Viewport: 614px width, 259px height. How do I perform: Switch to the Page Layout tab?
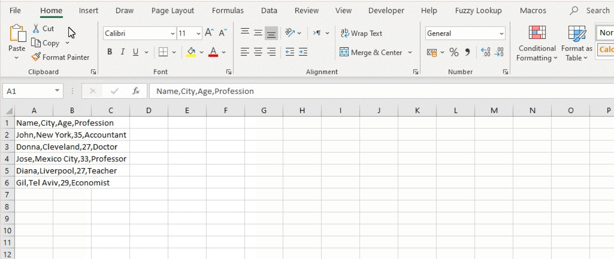pyautogui.click(x=173, y=11)
